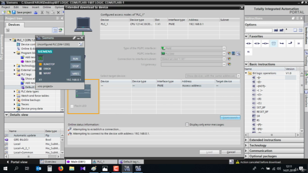
Task: Open Type of the PG/PC interface dropdown
Action: coord(224,48)
